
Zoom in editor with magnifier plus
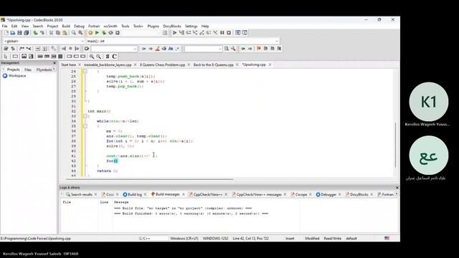[x=92, y=57]
